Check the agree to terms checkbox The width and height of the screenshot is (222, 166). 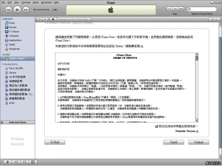coord(156,126)
